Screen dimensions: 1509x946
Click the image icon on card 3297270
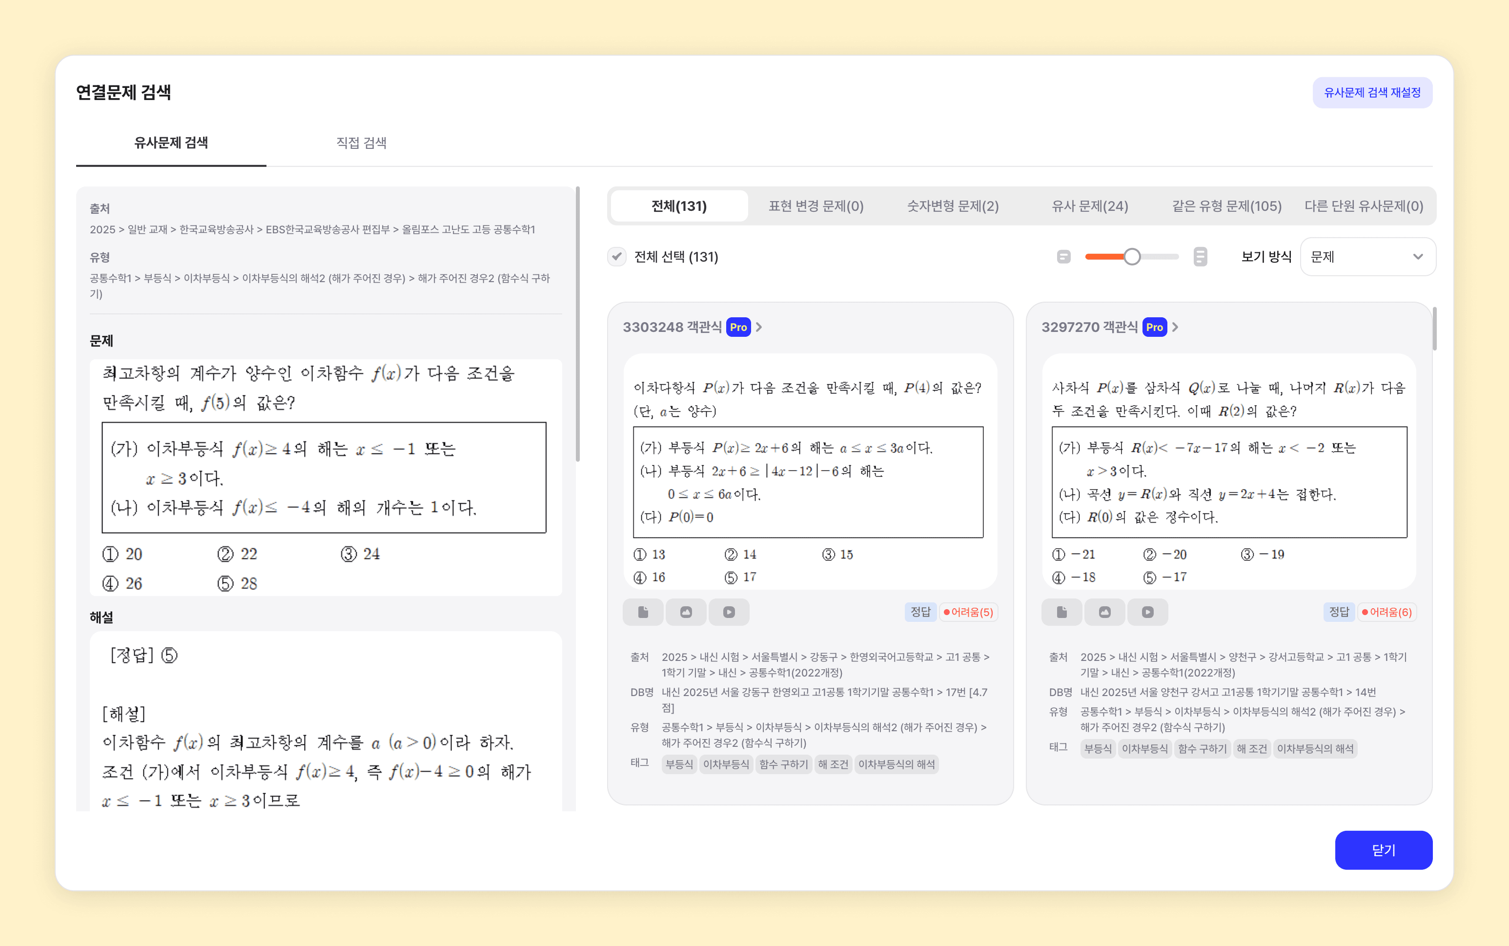click(1105, 612)
